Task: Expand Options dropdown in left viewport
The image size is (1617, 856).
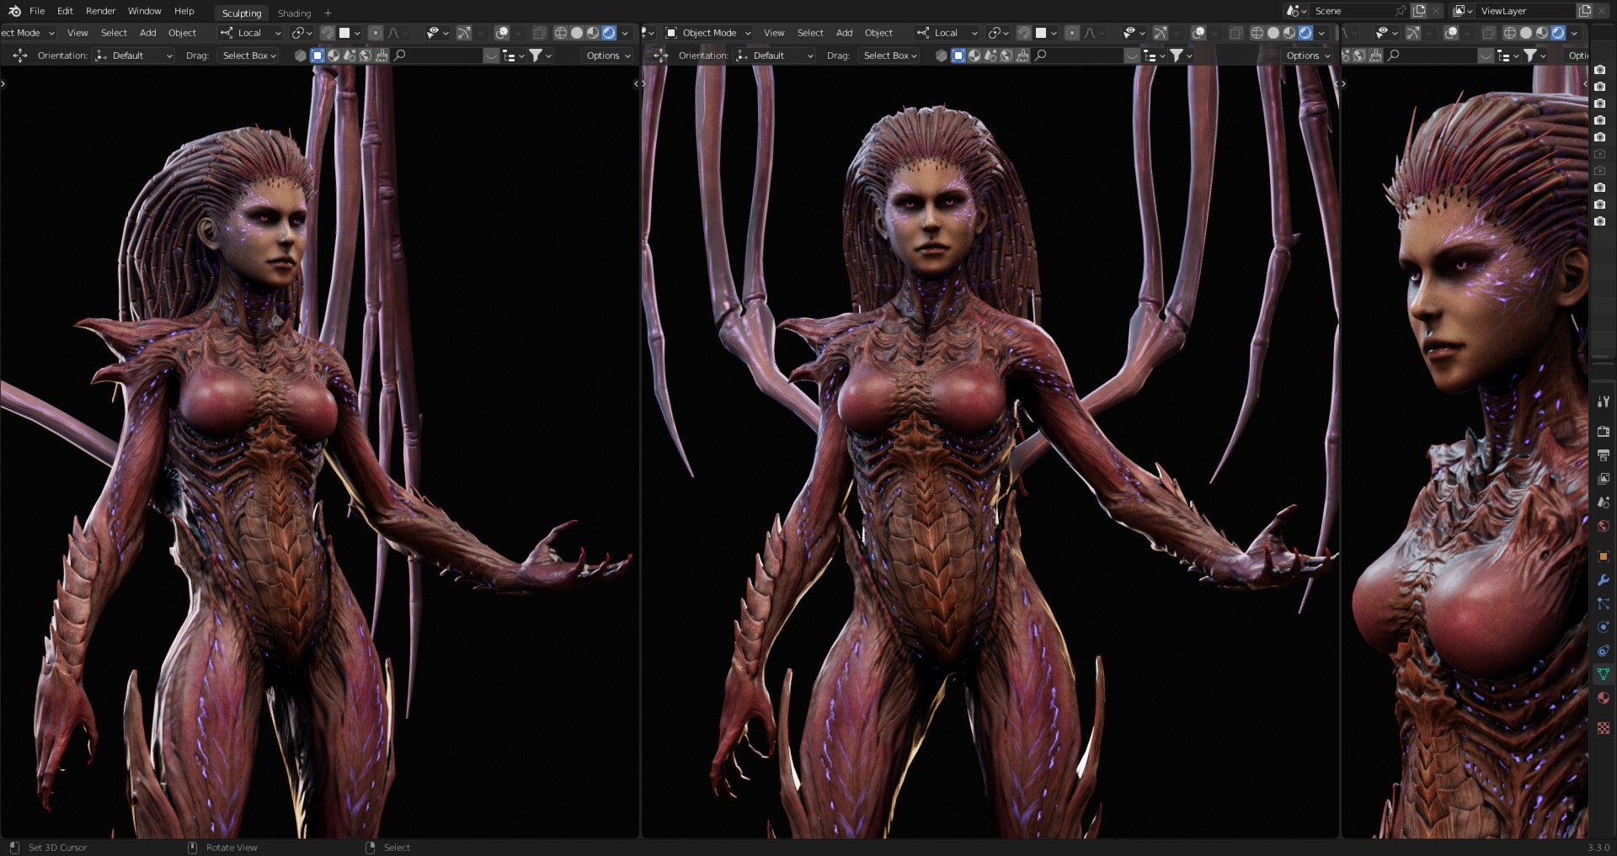Action: pos(608,56)
